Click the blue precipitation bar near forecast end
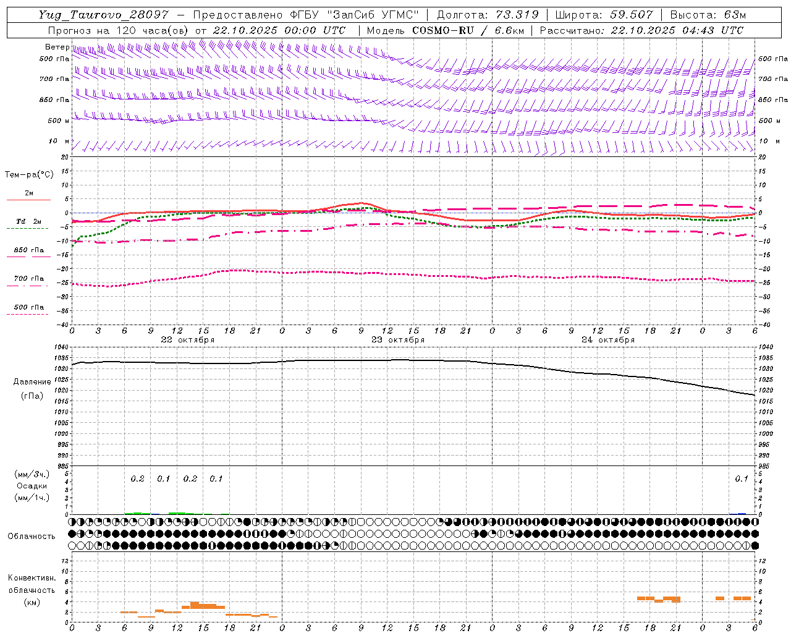Image resolution: width=791 pixels, height=633 pixels. (x=742, y=514)
